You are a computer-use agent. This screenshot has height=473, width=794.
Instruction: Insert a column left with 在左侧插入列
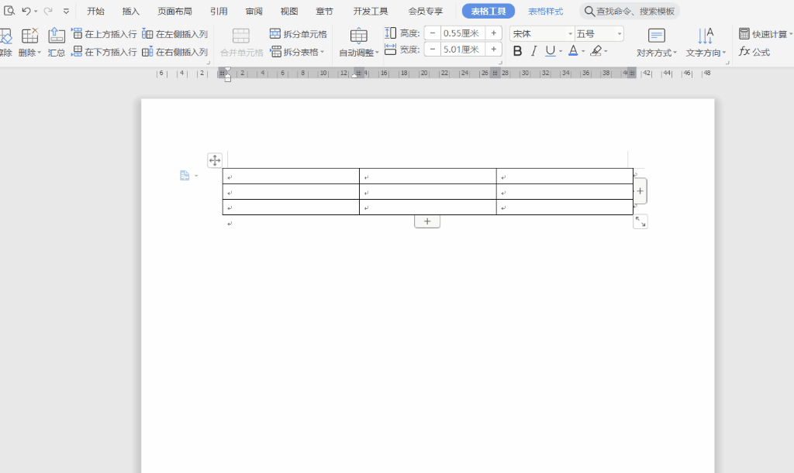point(175,34)
